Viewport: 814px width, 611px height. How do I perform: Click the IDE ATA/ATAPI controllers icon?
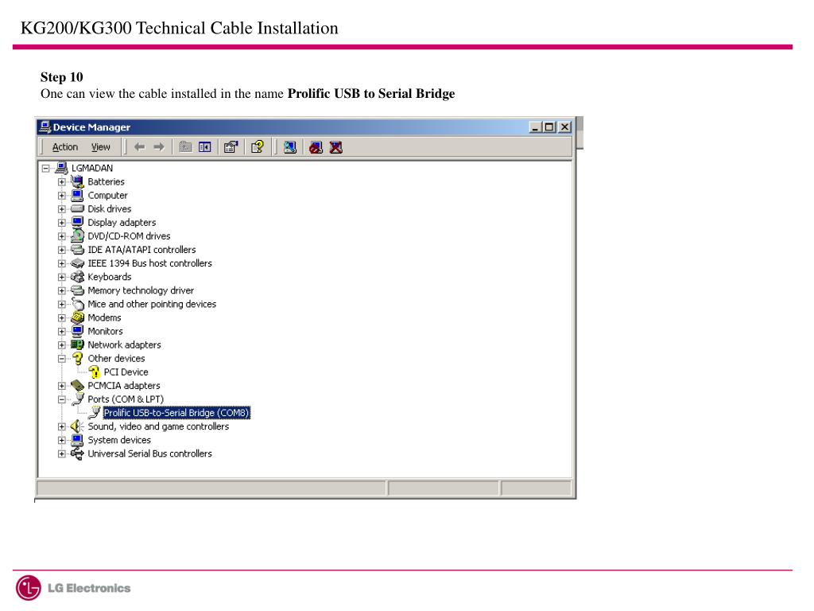(77, 250)
